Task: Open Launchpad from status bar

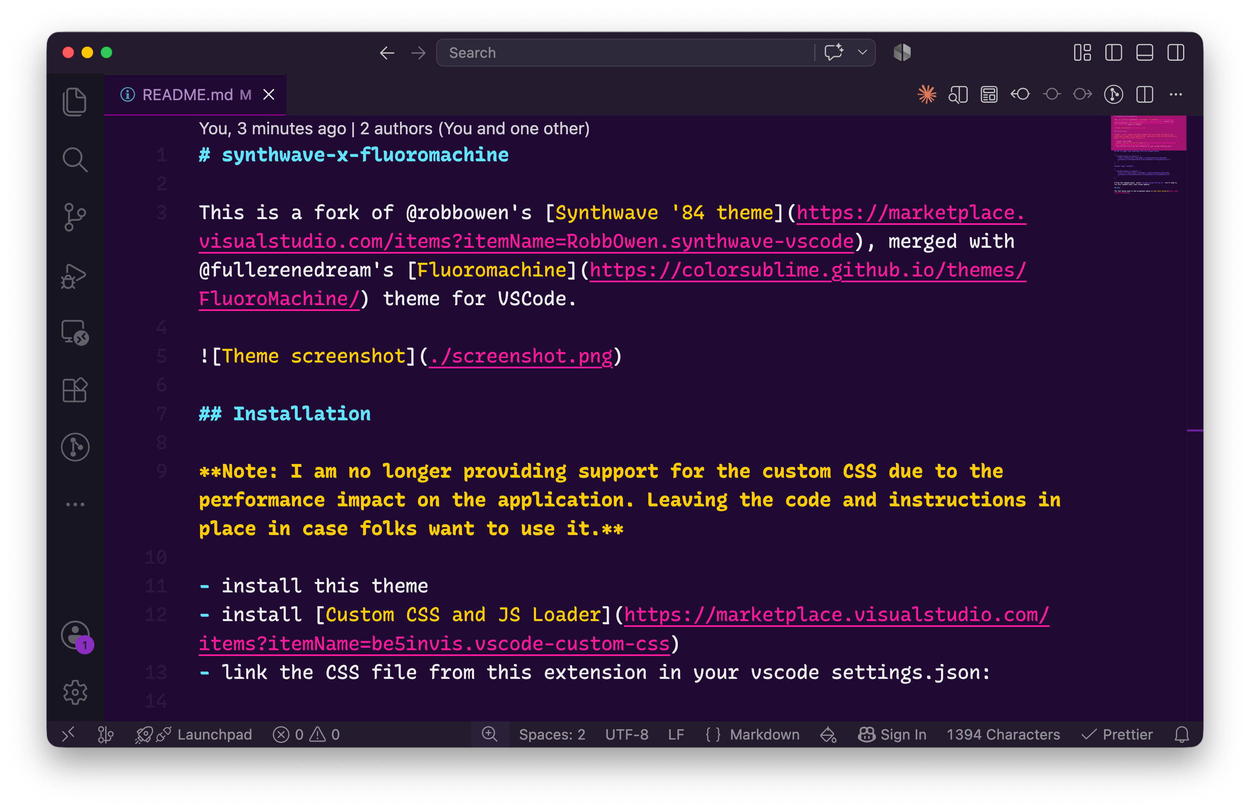Action: pyautogui.click(x=194, y=735)
